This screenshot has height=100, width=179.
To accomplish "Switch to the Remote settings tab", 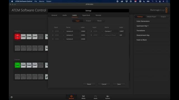I will tap(98, 15).
